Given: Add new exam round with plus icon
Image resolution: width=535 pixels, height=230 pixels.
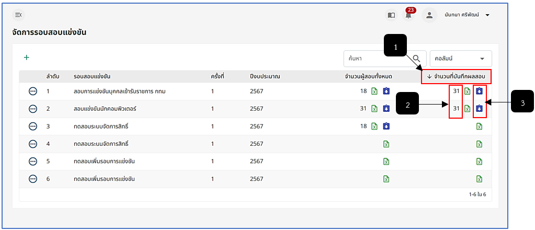Looking at the screenshot, I should [26, 57].
